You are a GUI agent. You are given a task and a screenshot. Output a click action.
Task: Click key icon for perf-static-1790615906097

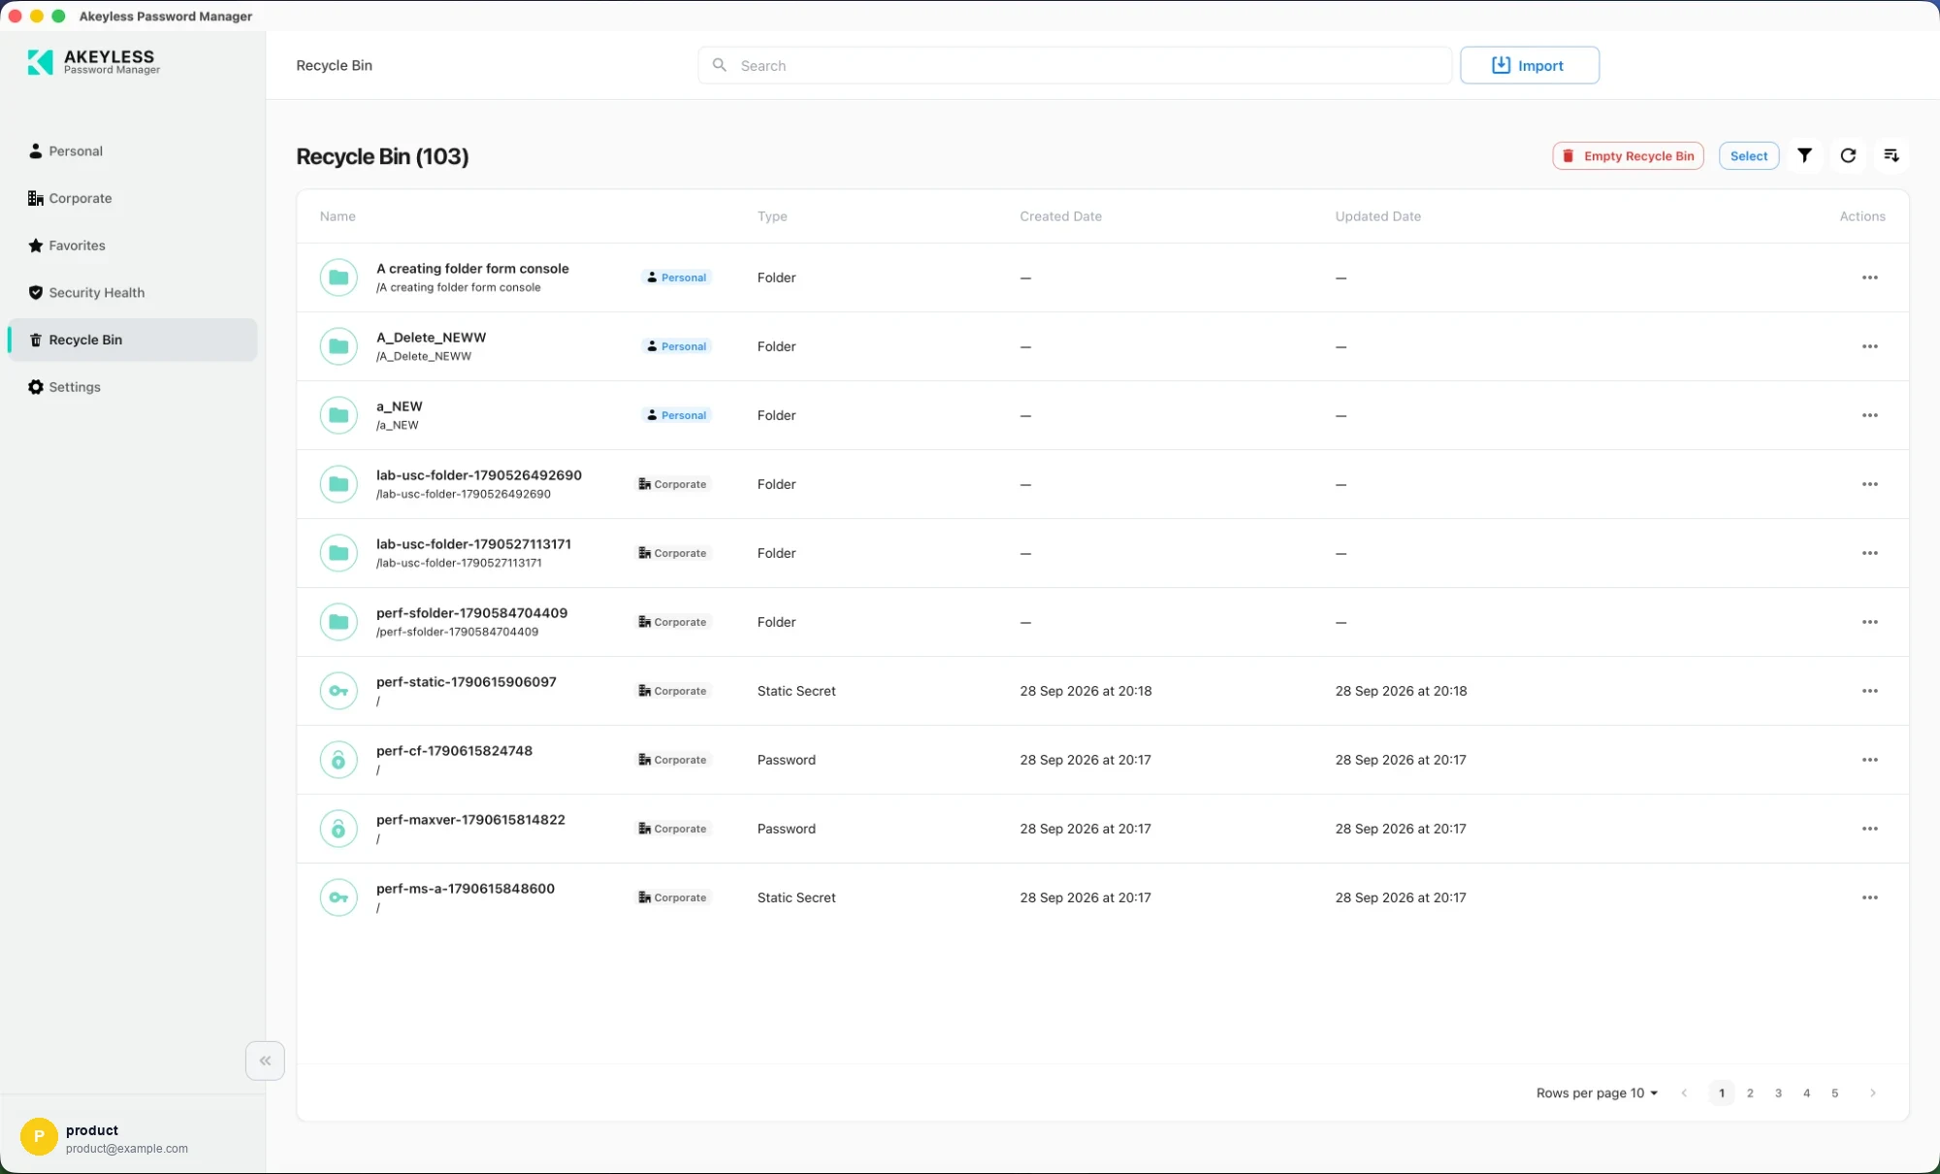pyautogui.click(x=339, y=691)
